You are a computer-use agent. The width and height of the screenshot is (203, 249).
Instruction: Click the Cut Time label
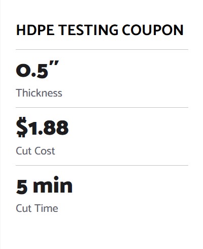tap(37, 208)
